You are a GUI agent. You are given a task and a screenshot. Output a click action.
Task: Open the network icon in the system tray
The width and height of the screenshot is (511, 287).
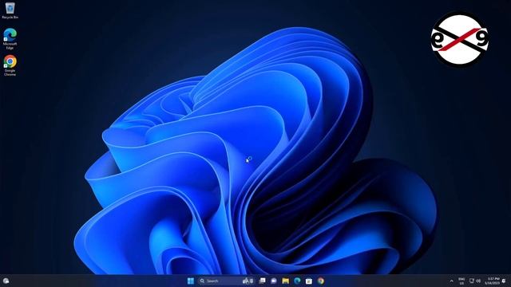pos(472,281)
